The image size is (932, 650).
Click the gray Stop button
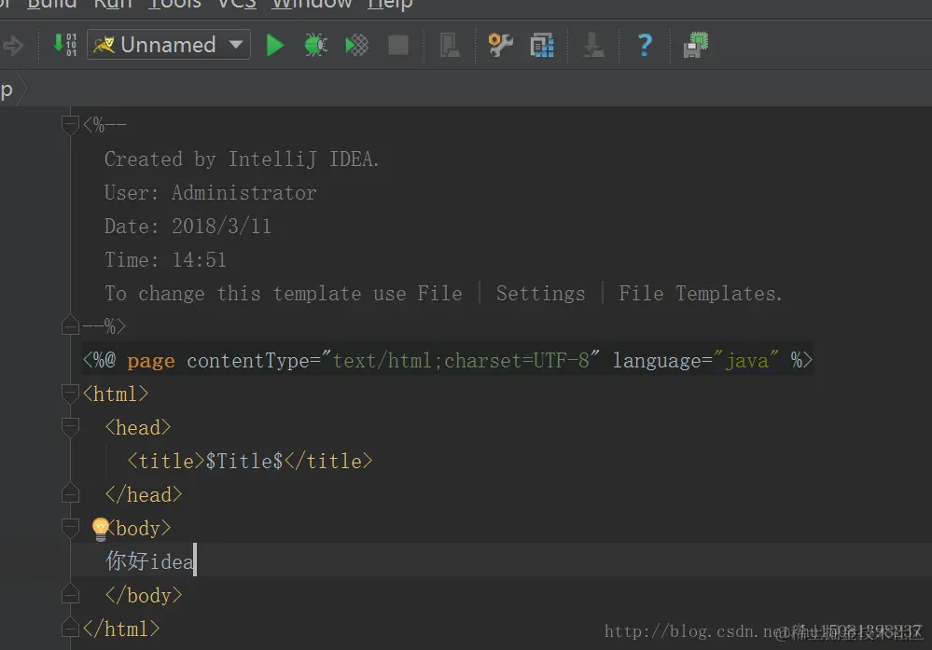point(397,45)
